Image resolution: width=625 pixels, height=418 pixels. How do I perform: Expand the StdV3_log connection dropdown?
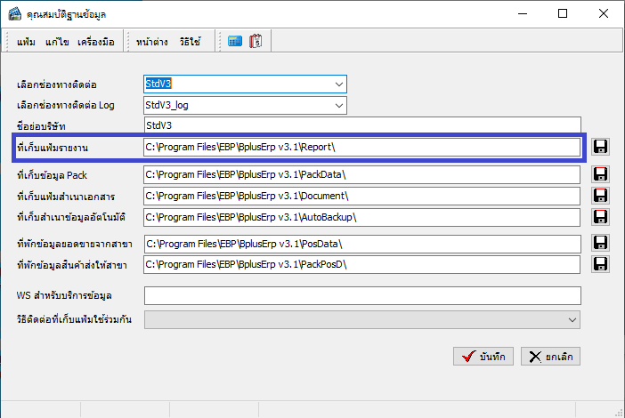tap(338, 106)
